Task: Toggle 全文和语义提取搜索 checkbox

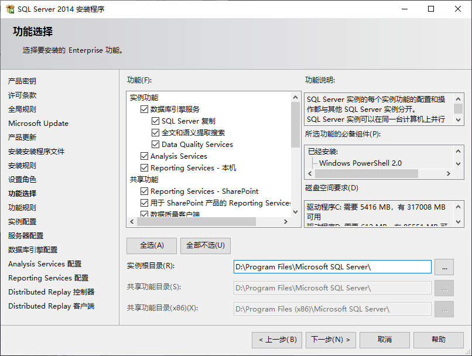Action: tap(155, 133)
